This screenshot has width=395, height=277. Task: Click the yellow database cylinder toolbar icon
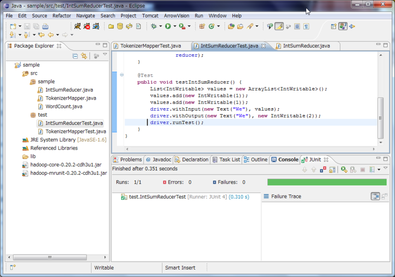click(x=120, y=26)
